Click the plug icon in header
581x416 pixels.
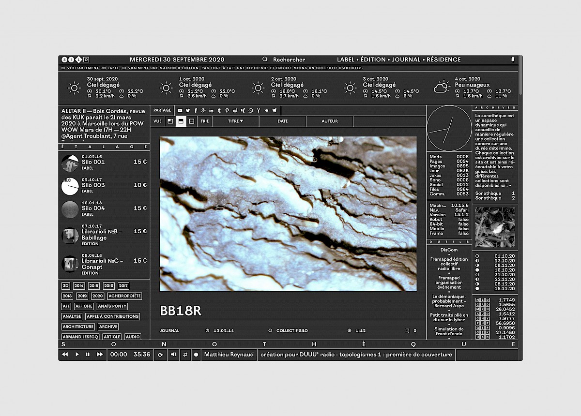point(512,59)
